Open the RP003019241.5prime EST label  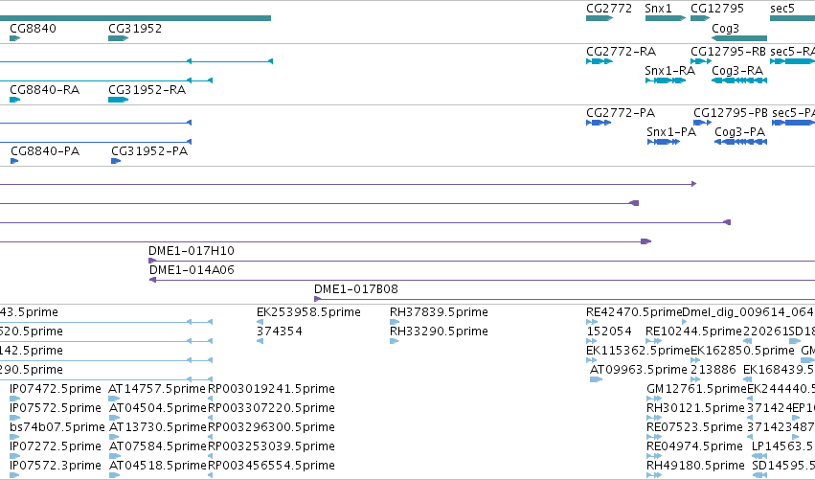pos(271,389)
